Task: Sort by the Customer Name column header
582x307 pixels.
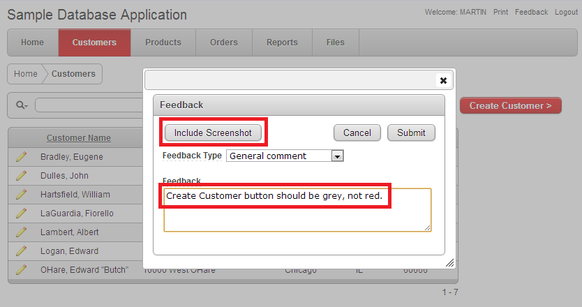Action: [x=79, y=138]
